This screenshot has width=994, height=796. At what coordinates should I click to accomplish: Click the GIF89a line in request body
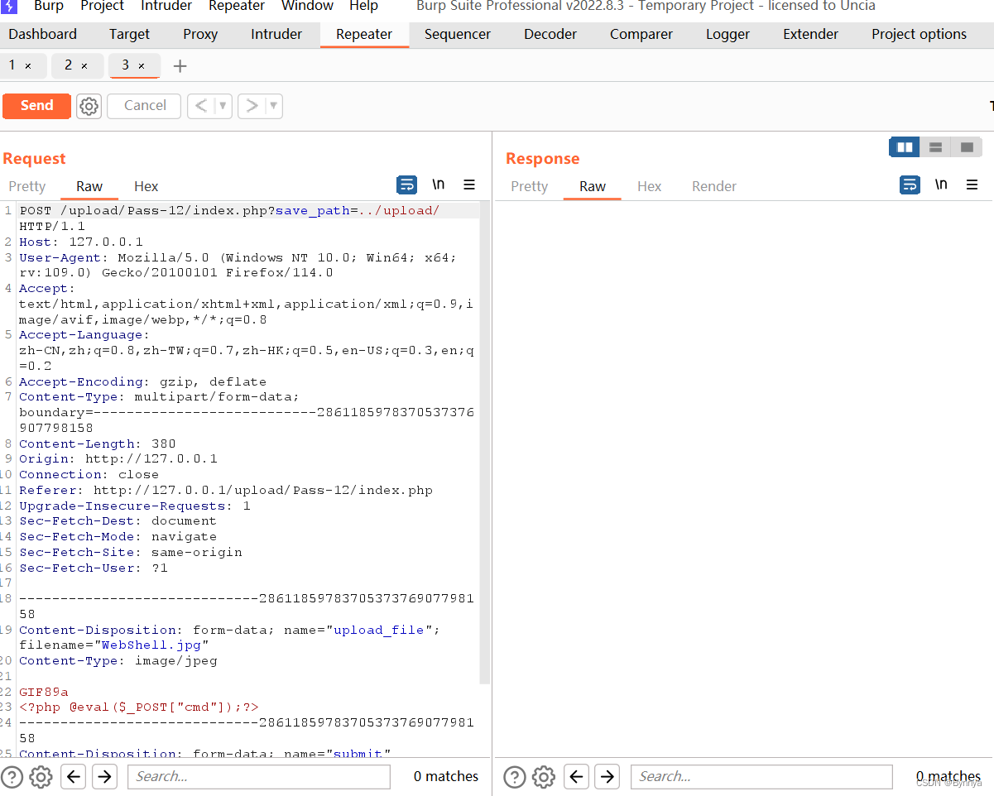pos(44,692)
